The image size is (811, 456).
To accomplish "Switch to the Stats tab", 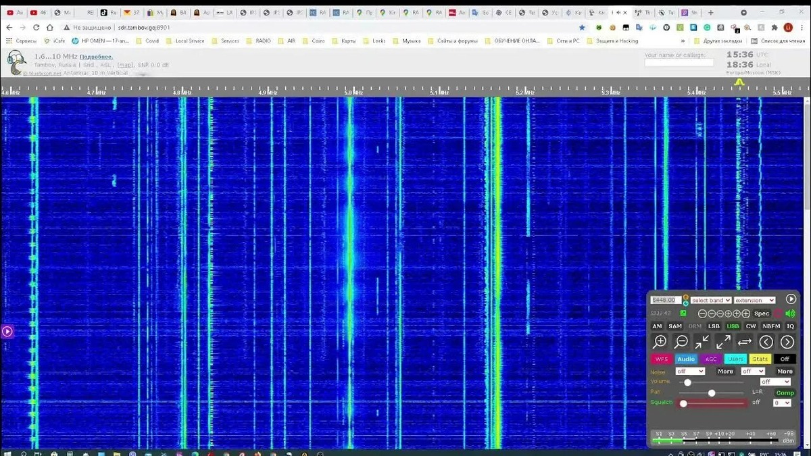I will click(760, 359).
